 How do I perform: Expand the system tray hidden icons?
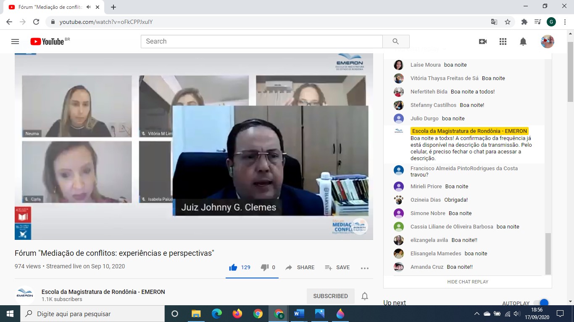pos(477,314)
